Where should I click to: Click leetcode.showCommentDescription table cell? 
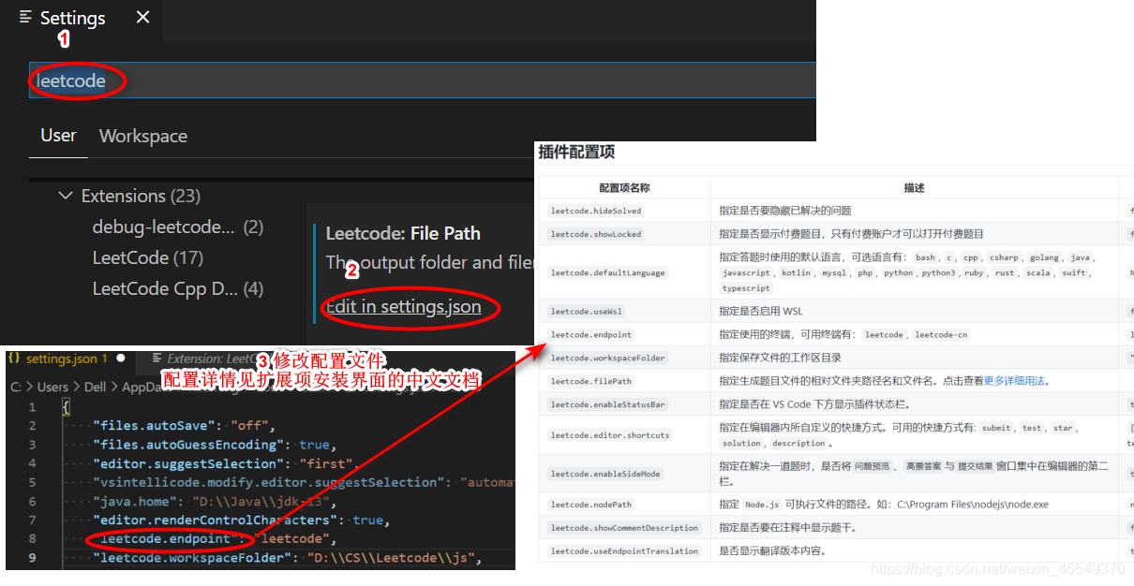point(624,528)
